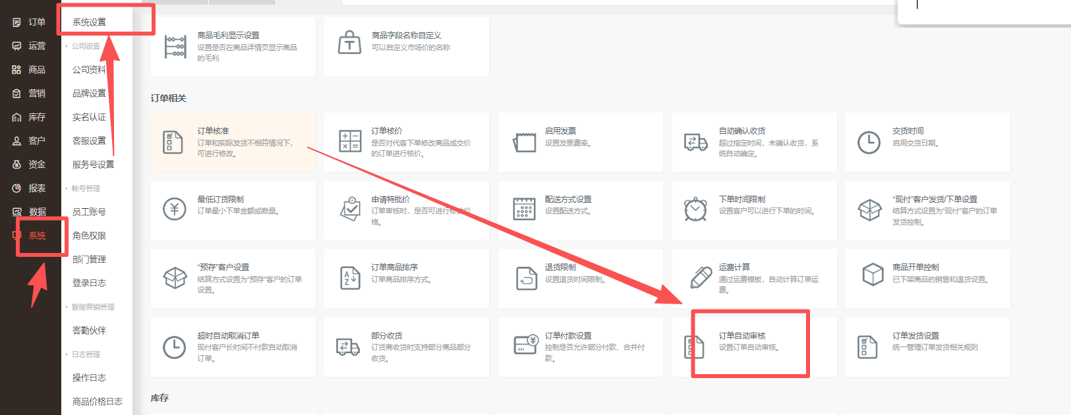
Task: Click the 订单发货设置 document icon
Action: (867, 346)
